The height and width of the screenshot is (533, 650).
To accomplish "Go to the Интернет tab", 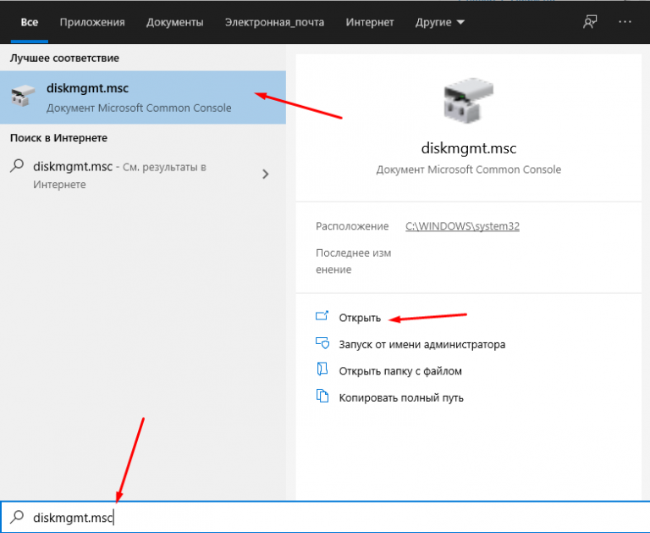I will tap(370, 22).
